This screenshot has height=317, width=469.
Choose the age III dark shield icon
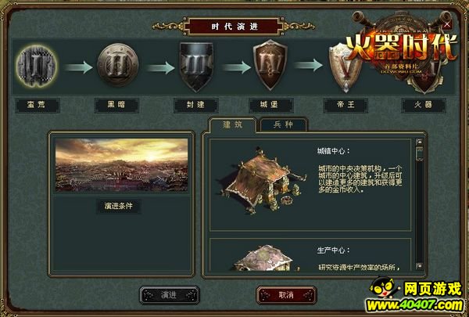(x=196, y=67)
